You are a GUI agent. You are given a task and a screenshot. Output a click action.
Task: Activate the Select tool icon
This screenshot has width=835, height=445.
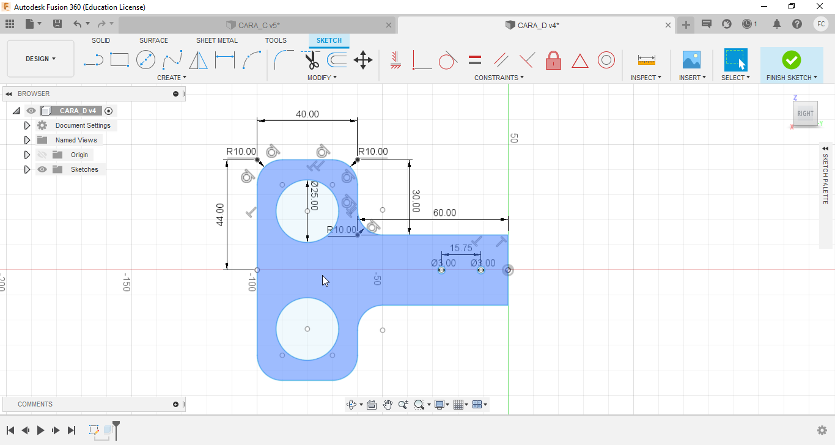(735, 60)
